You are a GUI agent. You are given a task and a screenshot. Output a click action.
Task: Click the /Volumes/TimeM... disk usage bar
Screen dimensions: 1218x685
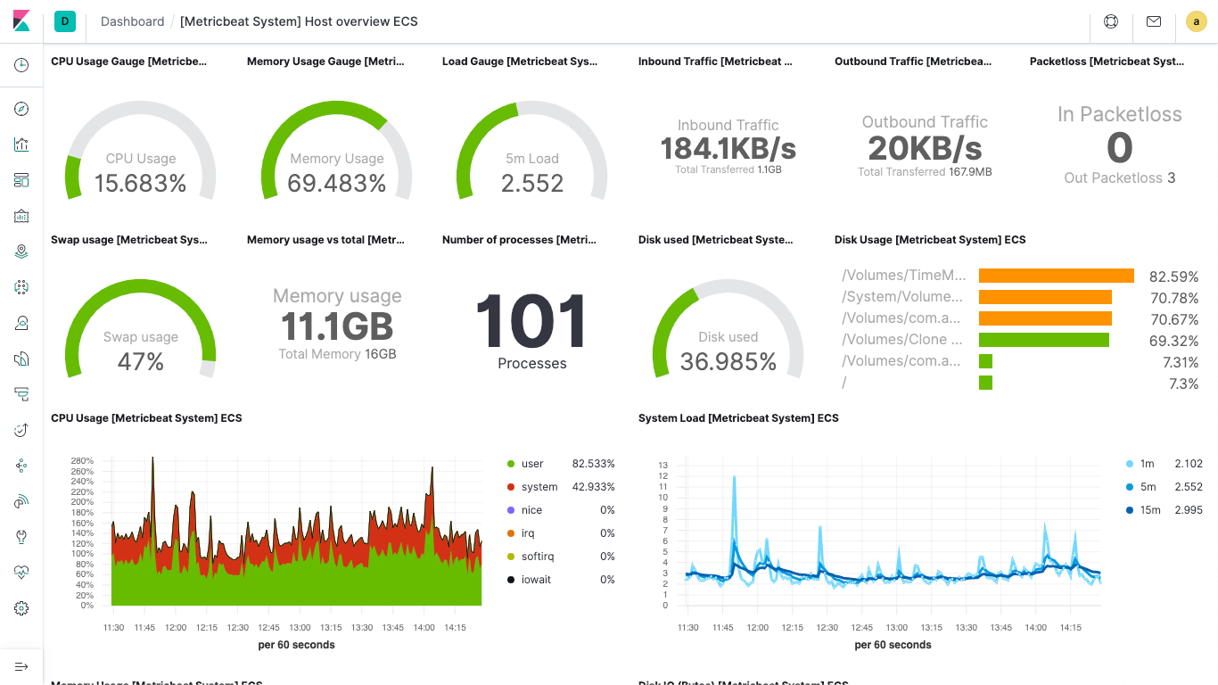pyautogui.click(x=1057, y=276)
